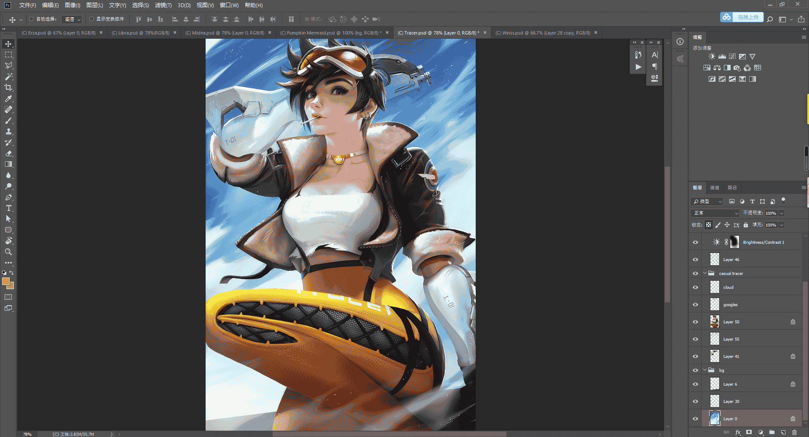Choose the Eraser tool

[x=8, y=153]
